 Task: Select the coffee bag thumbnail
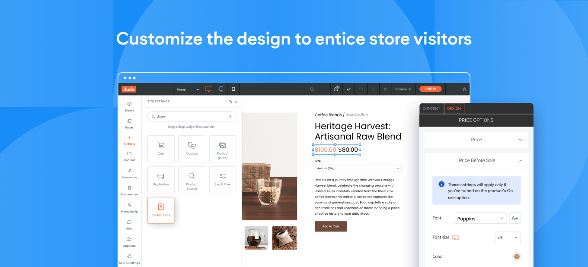(284, 238)
